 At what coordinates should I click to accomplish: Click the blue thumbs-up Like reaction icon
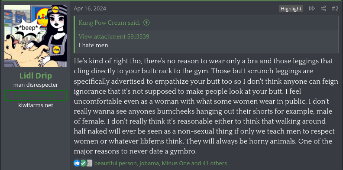coord(77,163)
